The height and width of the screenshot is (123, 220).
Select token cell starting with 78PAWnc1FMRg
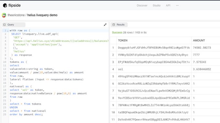coord(154,105)
